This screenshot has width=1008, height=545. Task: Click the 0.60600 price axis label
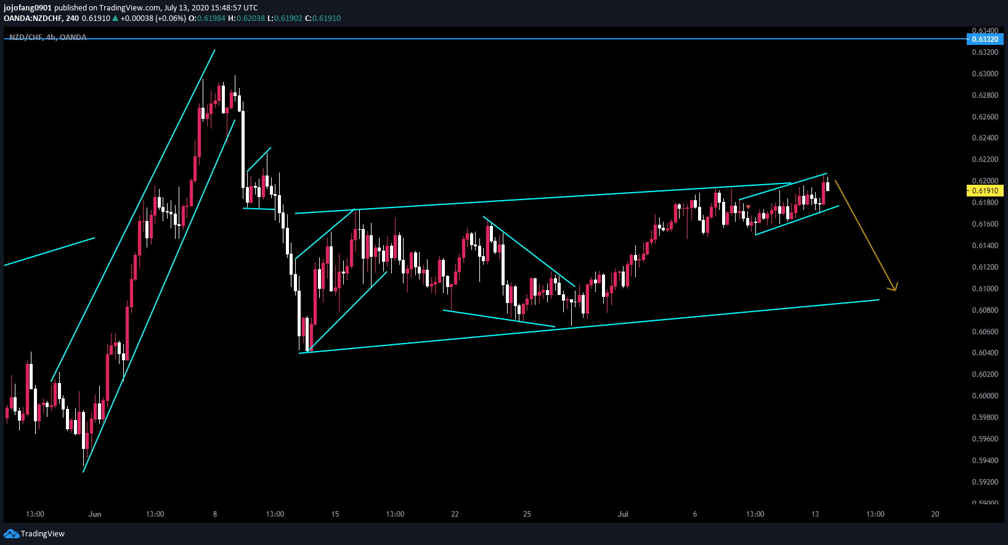(x=985, y=332)
